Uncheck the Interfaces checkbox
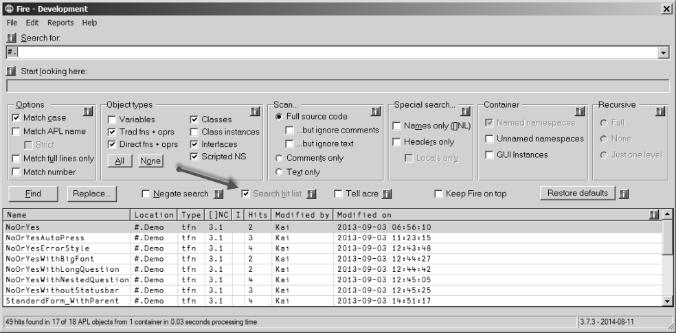Viewport: 676px width, 333px height. point(194,144)
